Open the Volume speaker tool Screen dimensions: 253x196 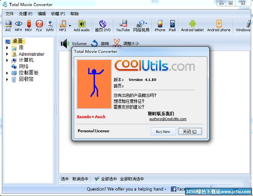pos(73,43)
